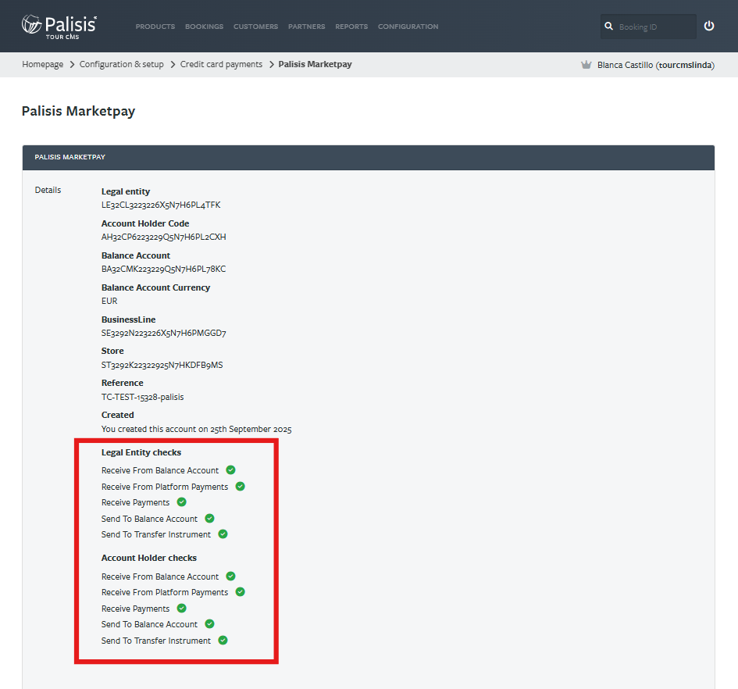Click green check for Legal Entity Receive Payments

(x=182, y=502)
